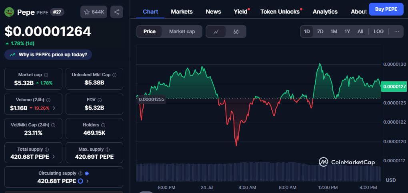Set chart range to All
Screen dimensions: 408x193
click(360, 32)
